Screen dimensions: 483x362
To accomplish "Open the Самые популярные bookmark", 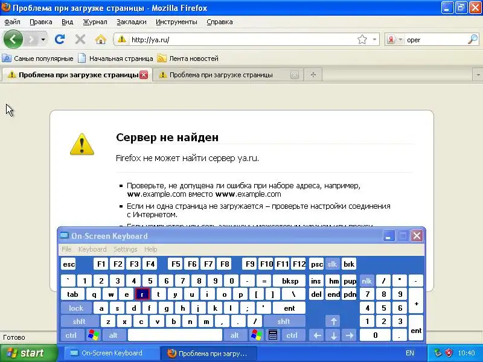I will (38, 59).
